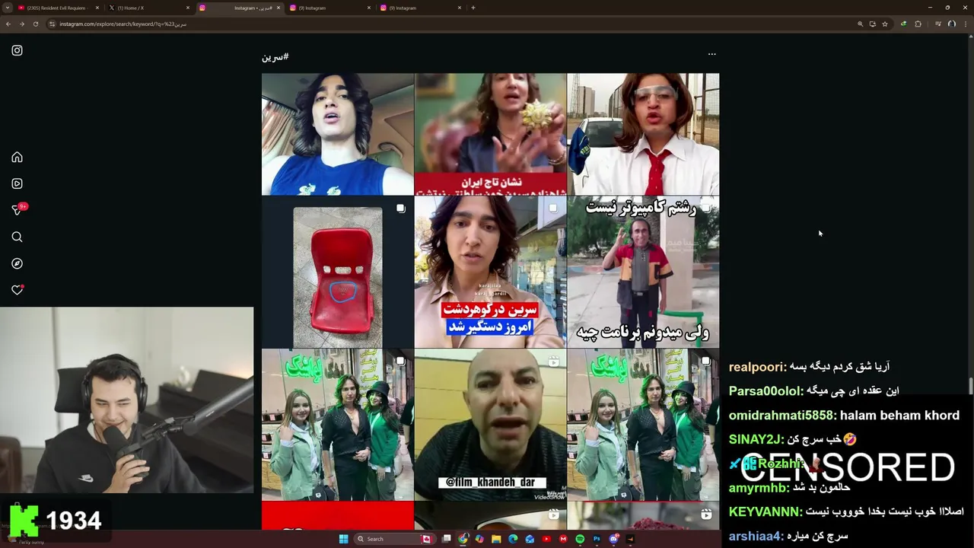The image size is (974, 548).
Task: Open the three-dot options for hashtag
Action: pyautogui.click(x=711, y=54)
